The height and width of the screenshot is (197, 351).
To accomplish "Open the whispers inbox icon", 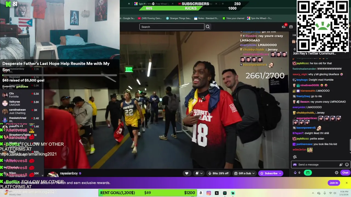I will click(291, 27).
